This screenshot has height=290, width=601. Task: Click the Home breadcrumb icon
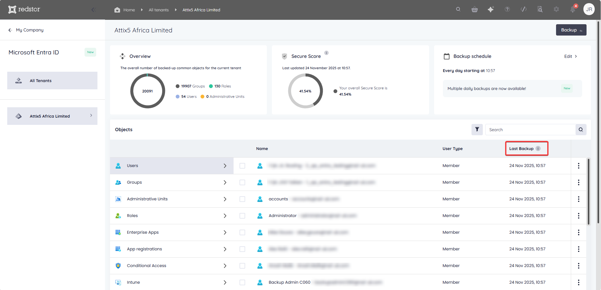click(x=117, y=10)
